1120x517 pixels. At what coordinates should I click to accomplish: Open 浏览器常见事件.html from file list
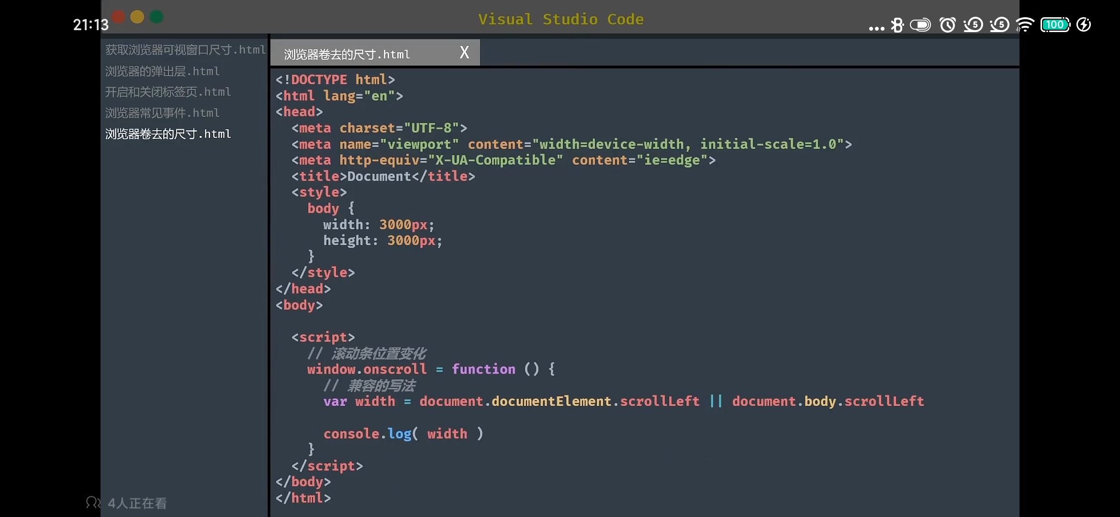click(162, 113)
